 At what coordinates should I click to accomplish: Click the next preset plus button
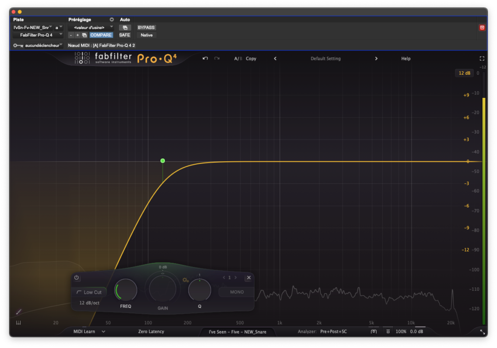click(x=77, y=35)
